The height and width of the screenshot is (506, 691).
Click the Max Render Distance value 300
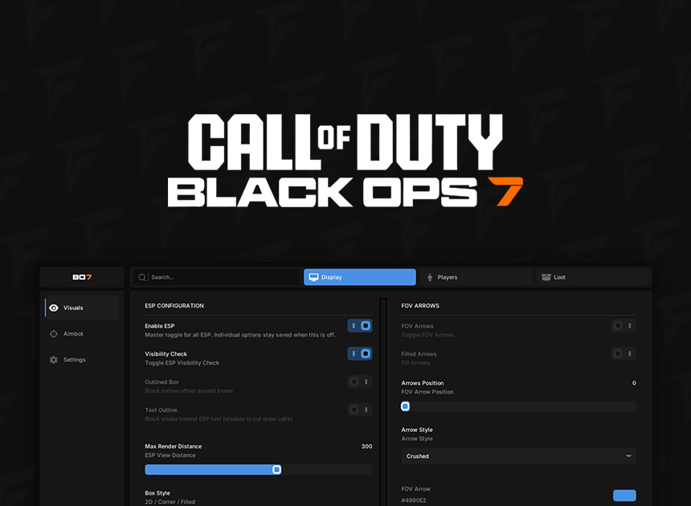pos(366,447)
